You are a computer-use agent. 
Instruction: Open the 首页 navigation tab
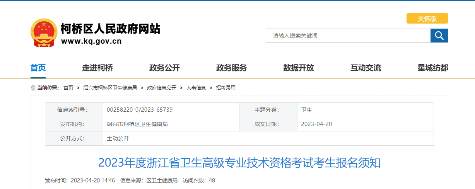[38, 68]
